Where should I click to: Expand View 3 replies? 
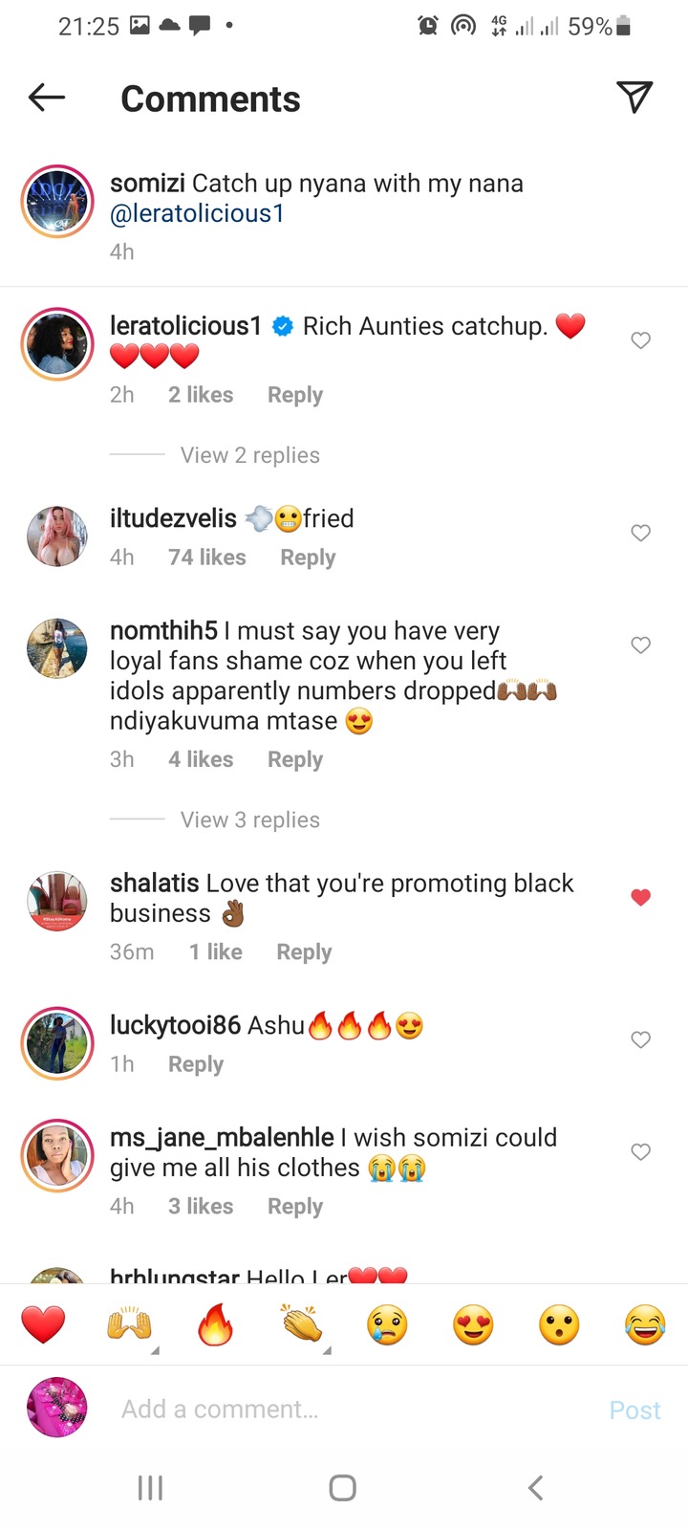[x=250, y=820]
